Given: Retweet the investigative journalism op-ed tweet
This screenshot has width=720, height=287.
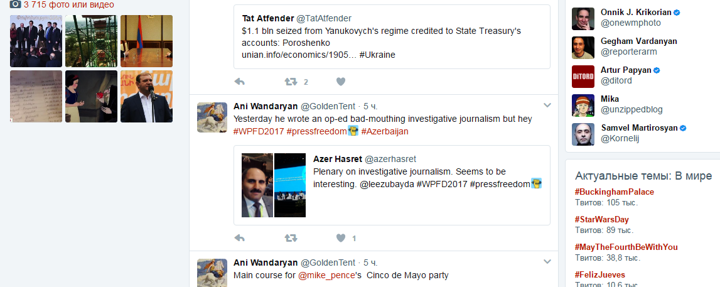Looking at the screenshot, I should 291,238.
